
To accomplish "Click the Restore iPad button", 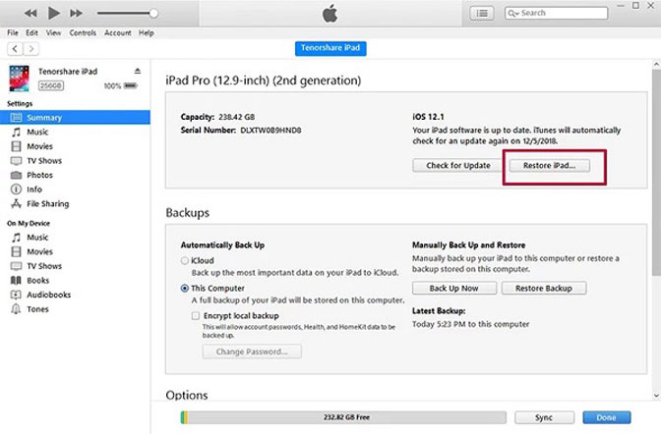I will [x=549, y=165].
